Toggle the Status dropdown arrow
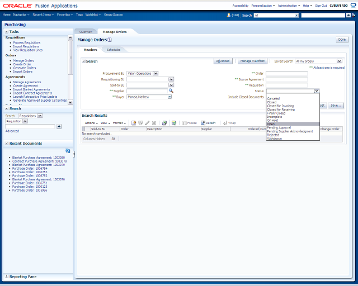 (317, 91)
